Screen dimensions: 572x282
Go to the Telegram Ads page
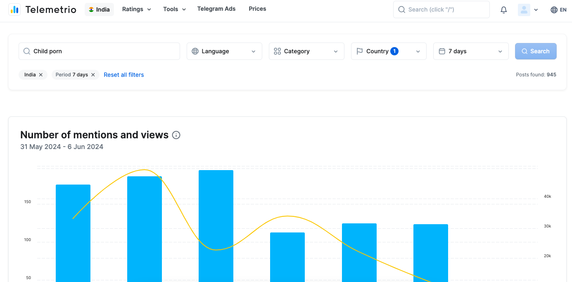point(216,9)
